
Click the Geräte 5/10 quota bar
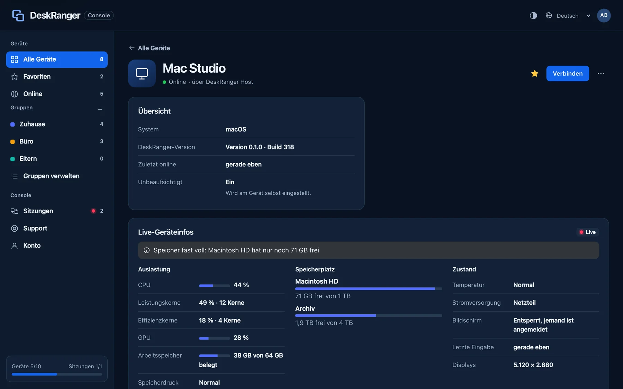(x=57, y=374)
